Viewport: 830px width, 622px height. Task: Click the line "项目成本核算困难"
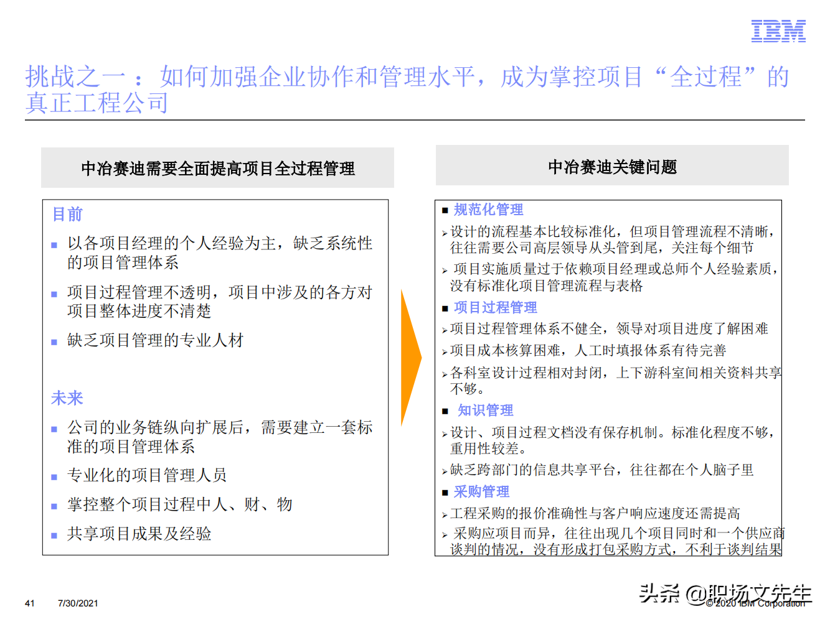click(x=588, y=350)
